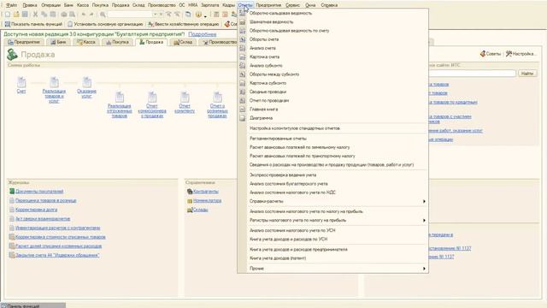The image size is (547, 308).
Task: Click the Панель функций taskbar item
Action: [32, 305]
